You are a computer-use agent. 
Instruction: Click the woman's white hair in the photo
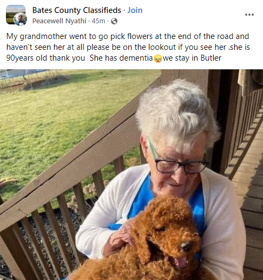coord(177,112)
